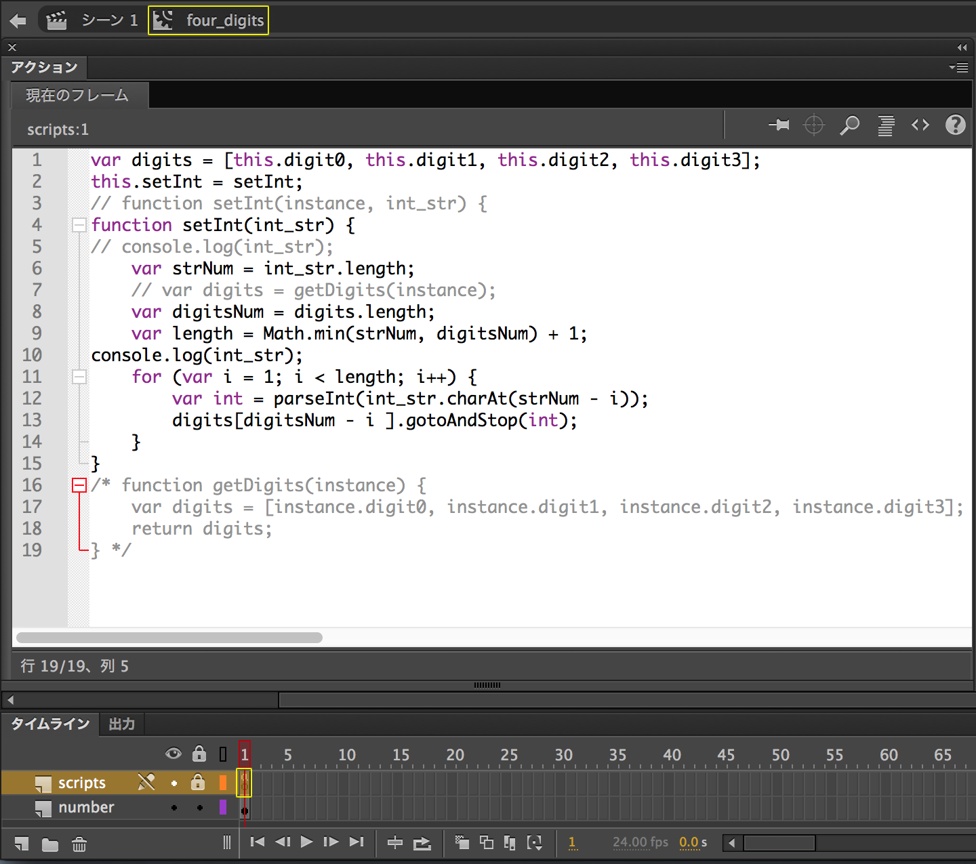
Task: Click the Scene 1 clapperboard icon
Action: click(x=56, y=20)
